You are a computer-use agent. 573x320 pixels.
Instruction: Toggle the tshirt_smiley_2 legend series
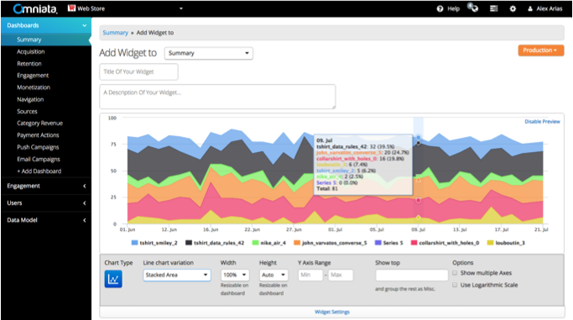pos(154,243)
